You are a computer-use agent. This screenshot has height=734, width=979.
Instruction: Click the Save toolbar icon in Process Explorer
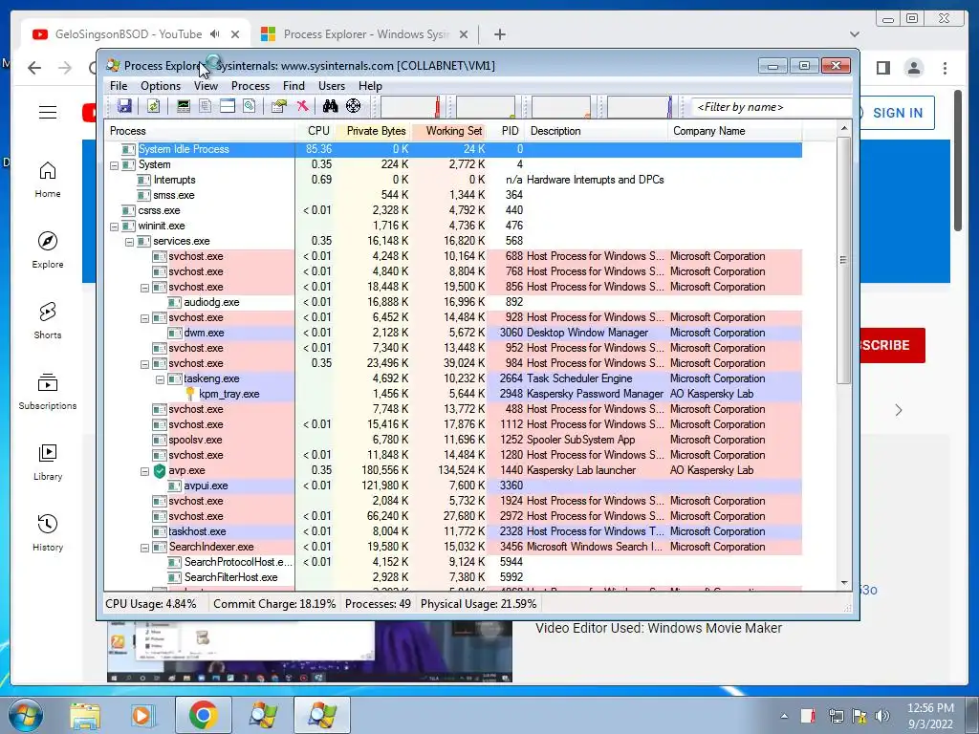tap(124, 106)
